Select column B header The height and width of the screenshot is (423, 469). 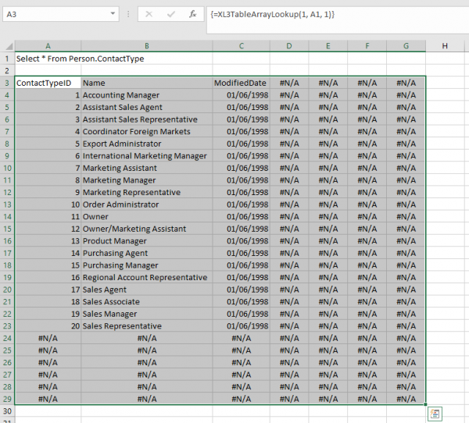point(145,46)
